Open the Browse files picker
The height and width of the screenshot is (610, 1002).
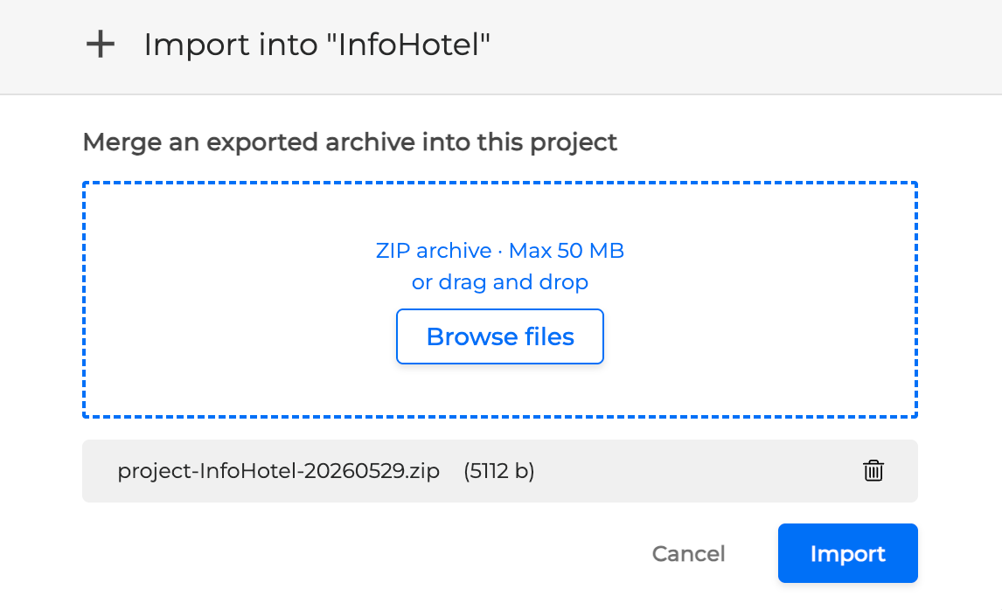[x=500, y=336]
